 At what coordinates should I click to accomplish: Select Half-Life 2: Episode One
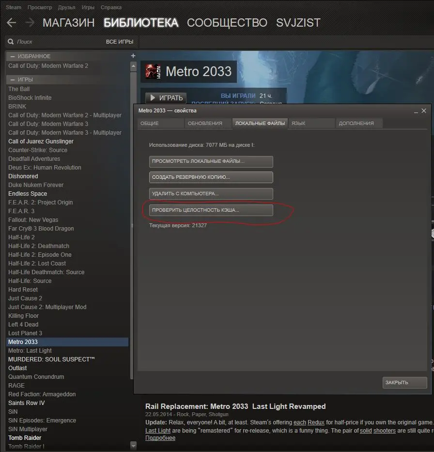point(40,255)
